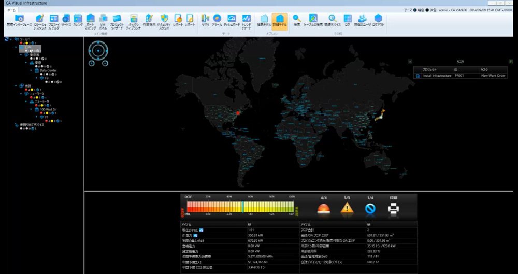Click the blue prohibited 1/4 icon
Viewport: 518px width, 274px height.
click(x=370, y=209)
